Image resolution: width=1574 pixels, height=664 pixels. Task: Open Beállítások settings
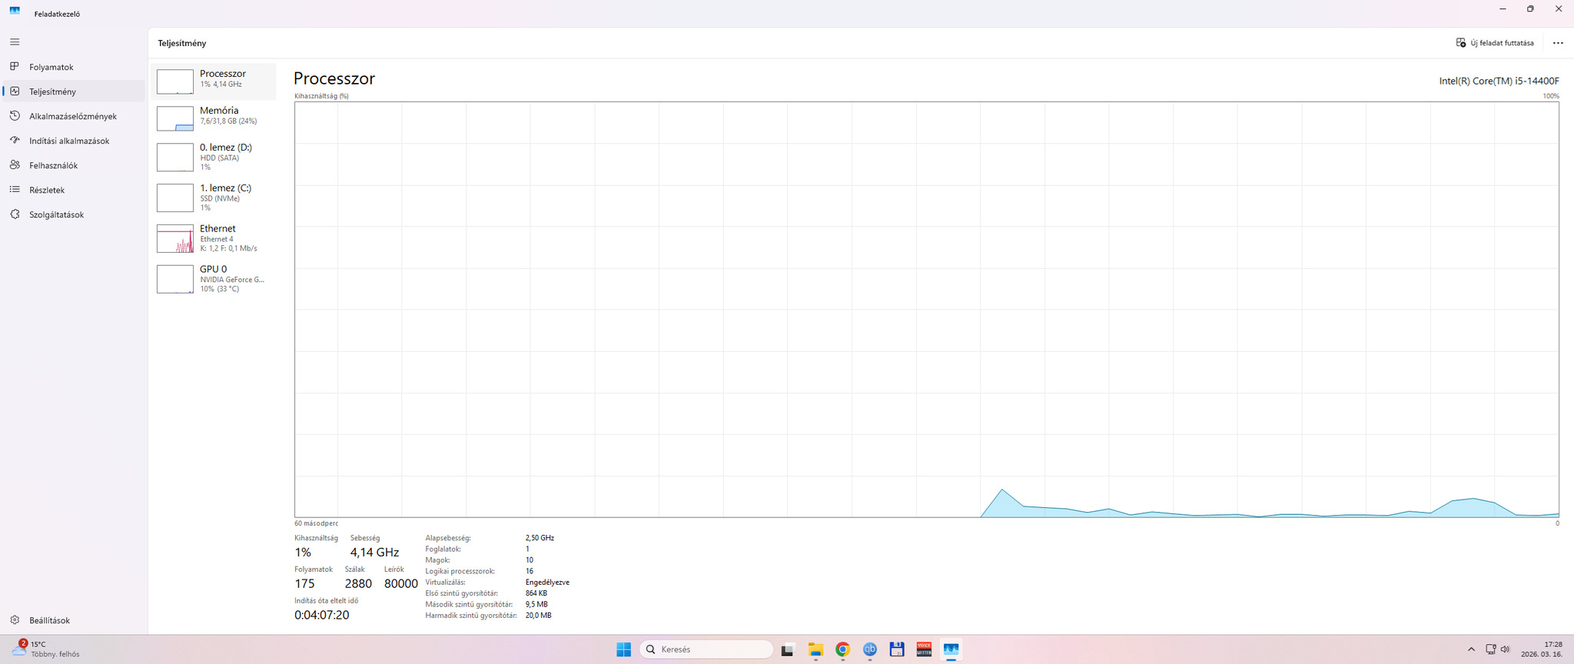(74, 620)
